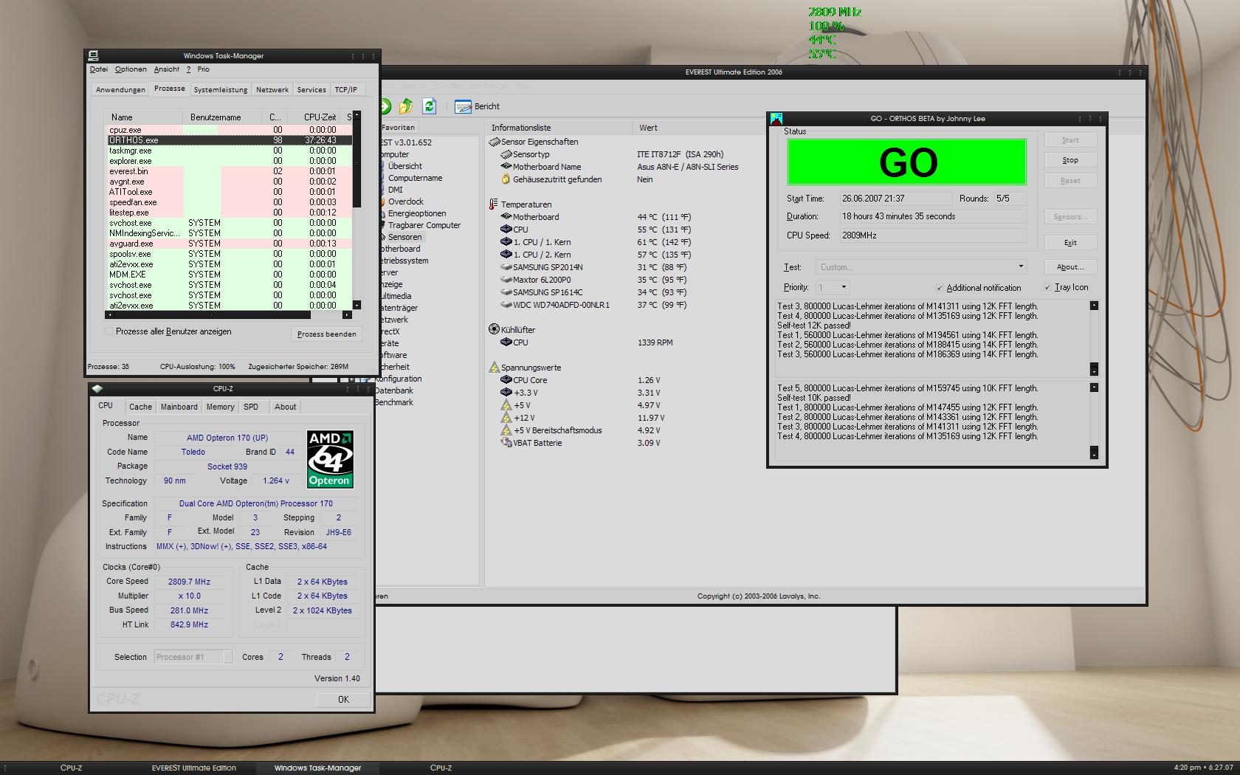Switch to the Systemleistung tab
This screenshot has height=775, width=1240.
coord(221,90)
